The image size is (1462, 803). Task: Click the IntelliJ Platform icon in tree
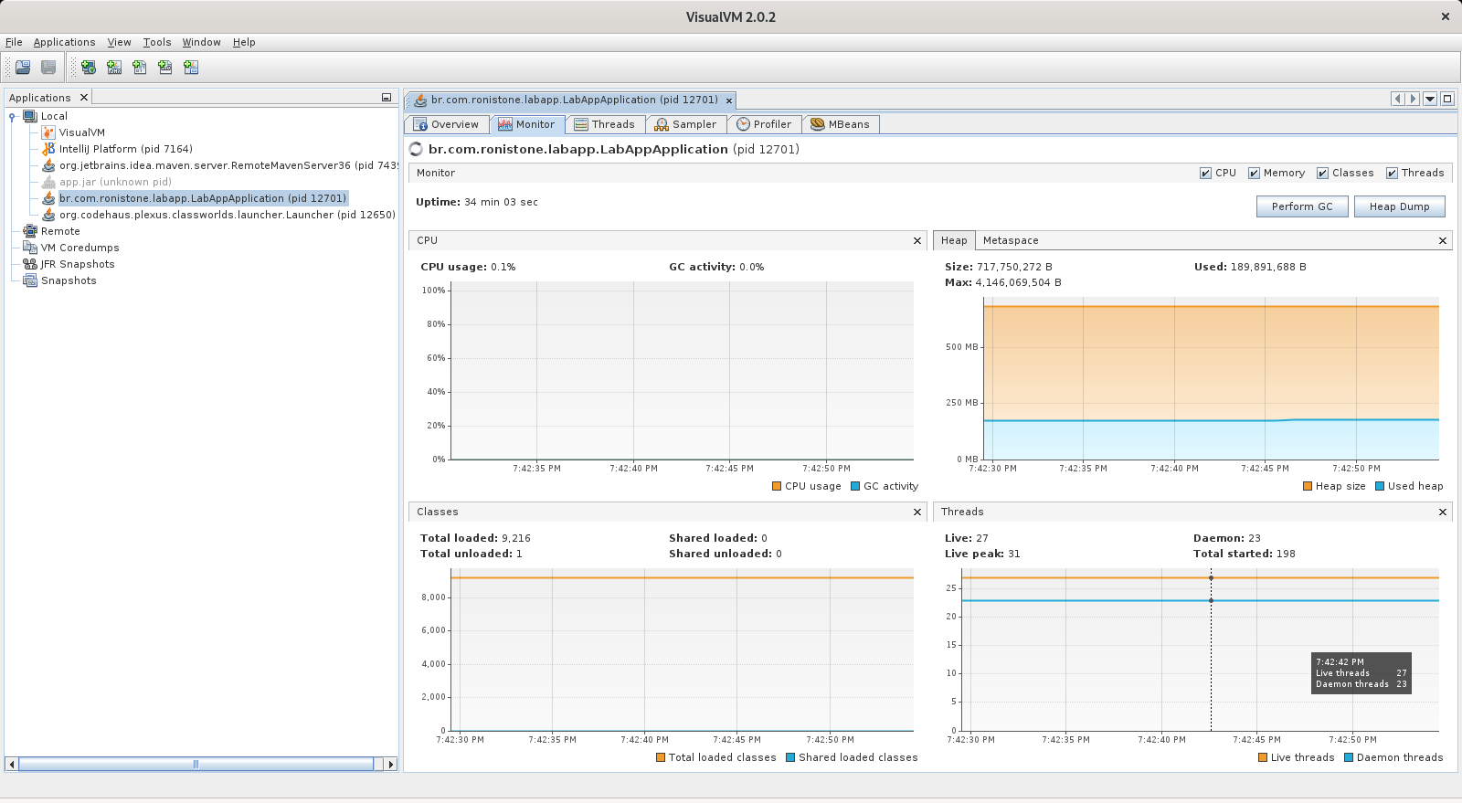[x=48, y=149]
